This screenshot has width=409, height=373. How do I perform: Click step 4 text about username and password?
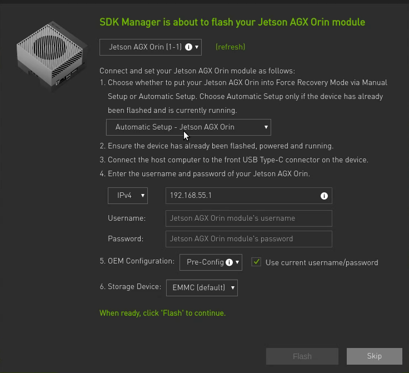(205, 174)
